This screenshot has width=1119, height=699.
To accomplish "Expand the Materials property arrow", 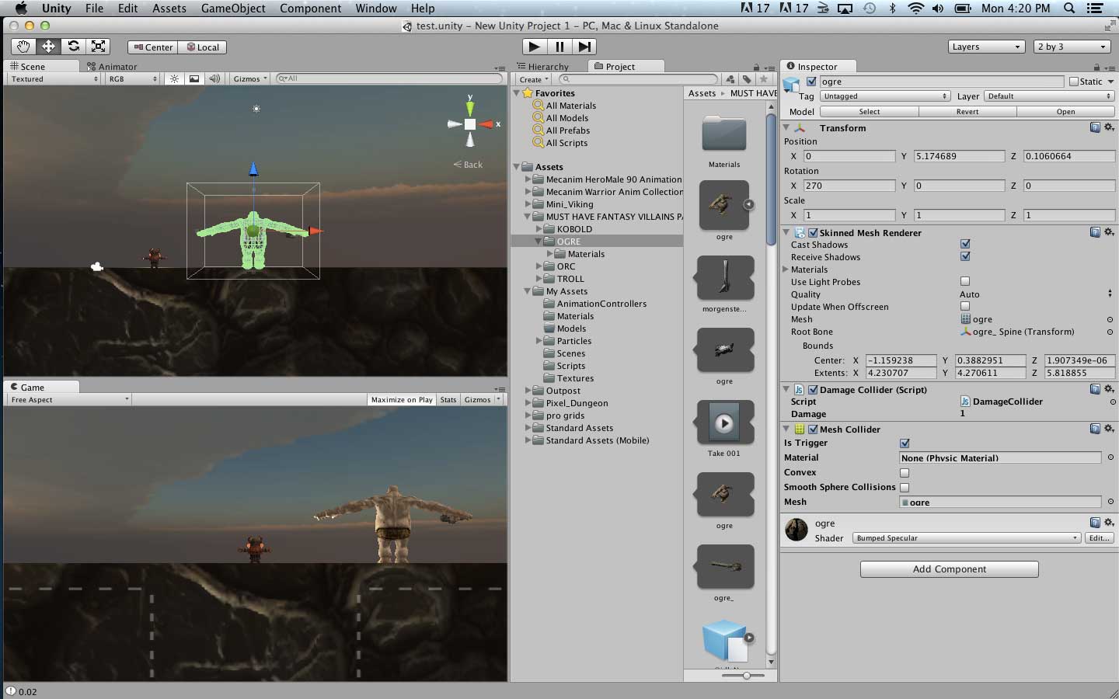I will pyautogui.click(x=786, y=270).
